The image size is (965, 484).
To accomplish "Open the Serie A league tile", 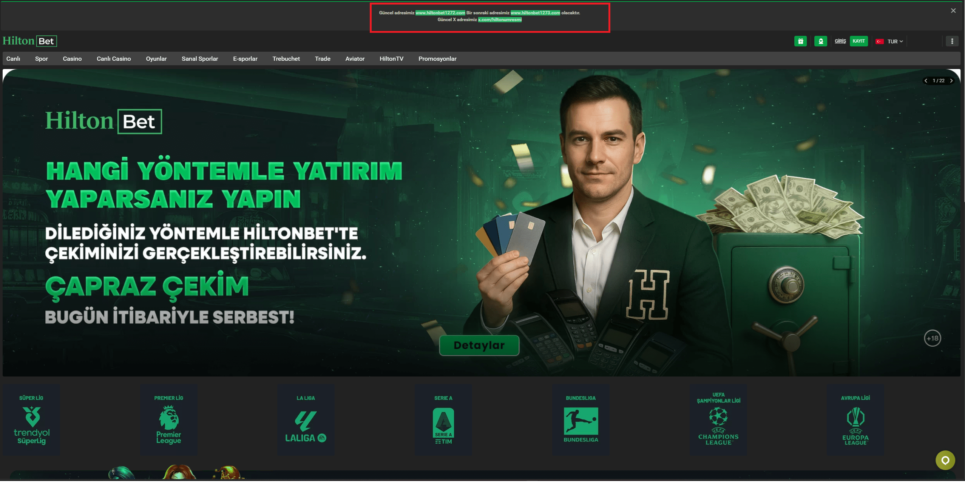I will 443,419.
